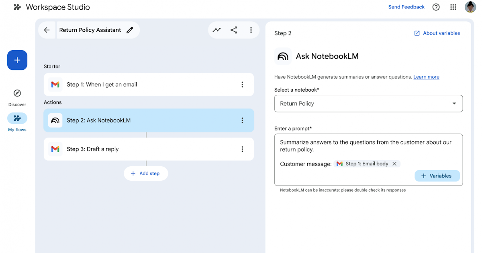Image resolution: width=482 pixels, height=253 pixels.
Task: Click the Variables button
Action: click(437, 176)
